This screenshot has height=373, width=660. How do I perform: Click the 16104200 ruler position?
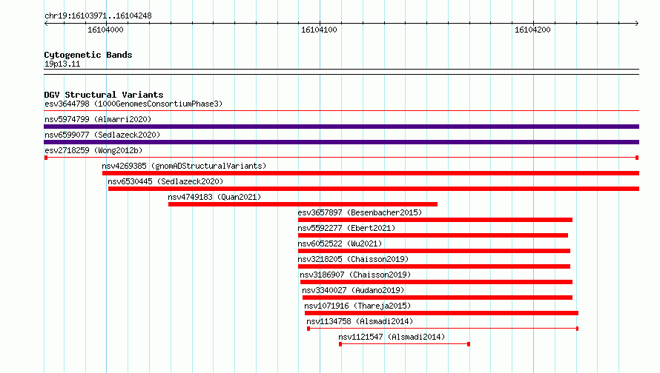(532, 30)
